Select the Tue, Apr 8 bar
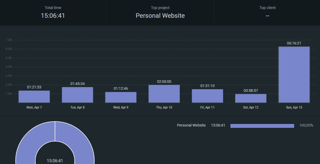The width and height of the screenshot is (320, 164). point(77,95)
